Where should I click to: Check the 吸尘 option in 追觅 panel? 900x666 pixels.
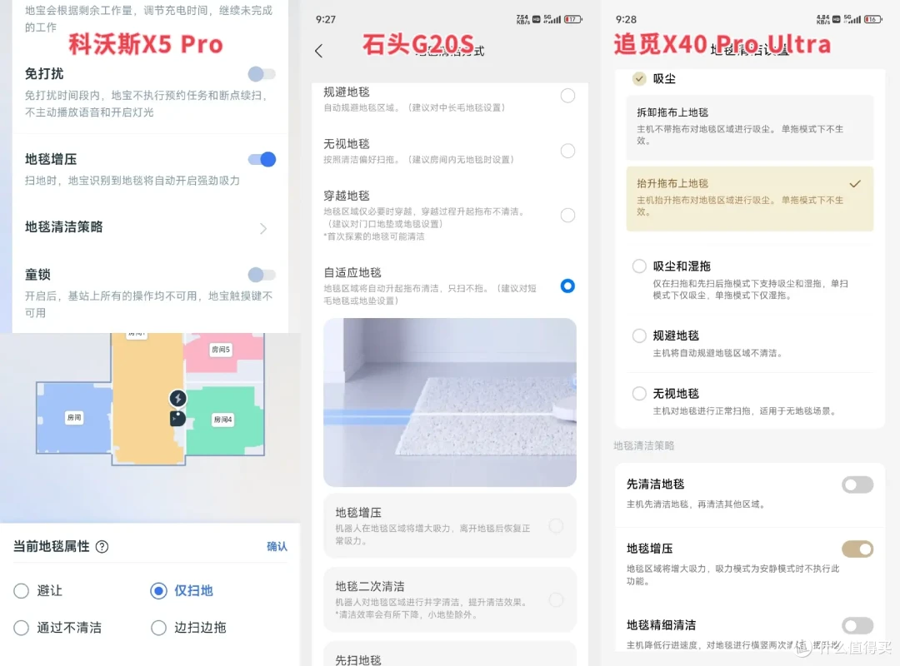point(639,78)
